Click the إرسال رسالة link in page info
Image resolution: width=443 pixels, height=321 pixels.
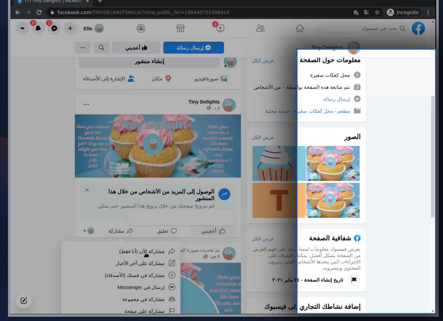(x=336, y=99)
